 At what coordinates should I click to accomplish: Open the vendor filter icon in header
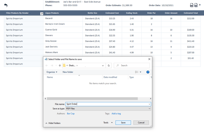click(x=41, y=13)
